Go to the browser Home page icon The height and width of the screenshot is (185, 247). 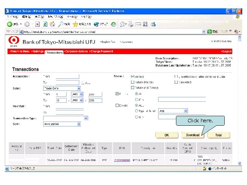click(x=52, y=24)
